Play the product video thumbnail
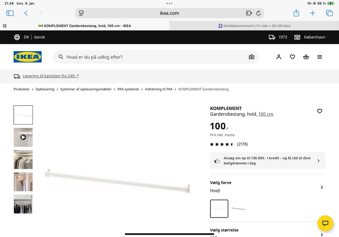This screenshot has height=237, width=339. click(x=23, y=137)
